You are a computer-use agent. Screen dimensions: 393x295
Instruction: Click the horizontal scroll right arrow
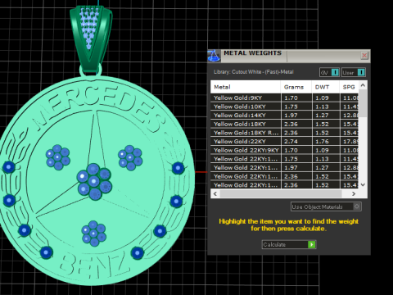pyautogui.click(x=354, y=193)
